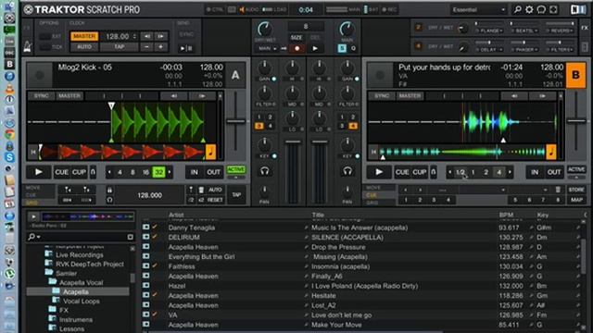Open the FLANGER effect dropdown
Screen dimensions: 593x333
(x=489, y=31)
